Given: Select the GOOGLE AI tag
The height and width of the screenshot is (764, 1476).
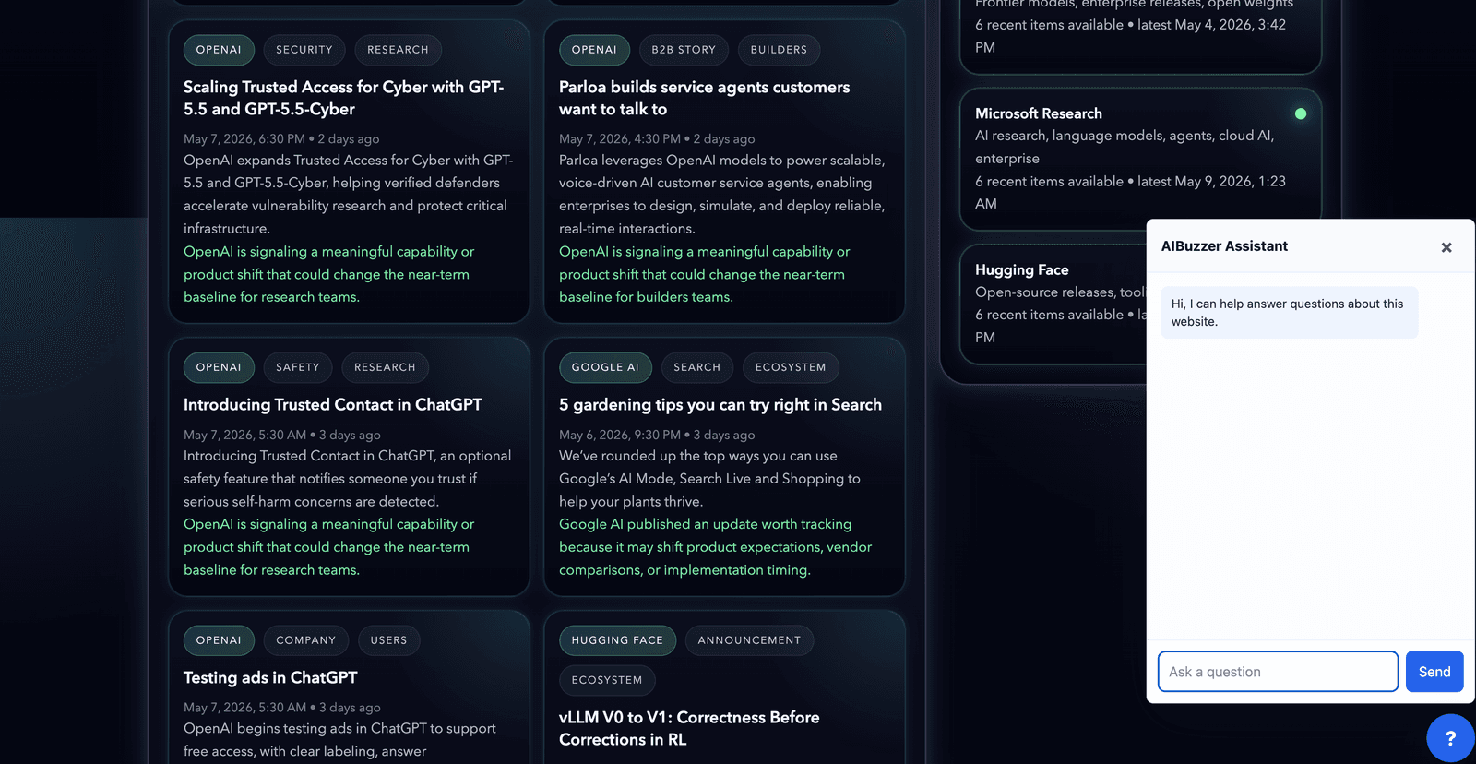Looking at the screenshot, I should 605,367.
